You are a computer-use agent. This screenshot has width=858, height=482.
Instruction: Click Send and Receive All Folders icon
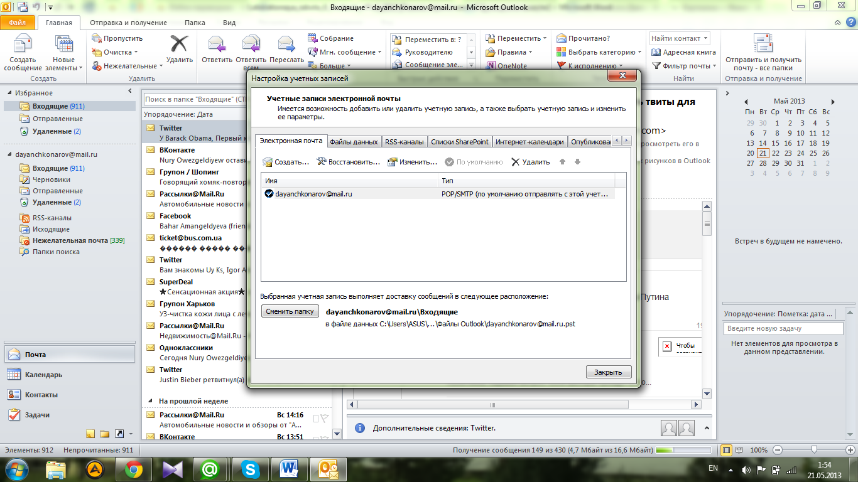763,52
